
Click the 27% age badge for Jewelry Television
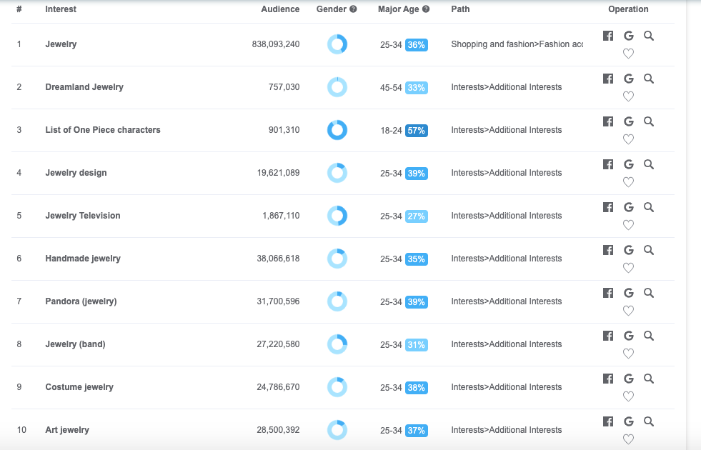[x=416, y=216]
